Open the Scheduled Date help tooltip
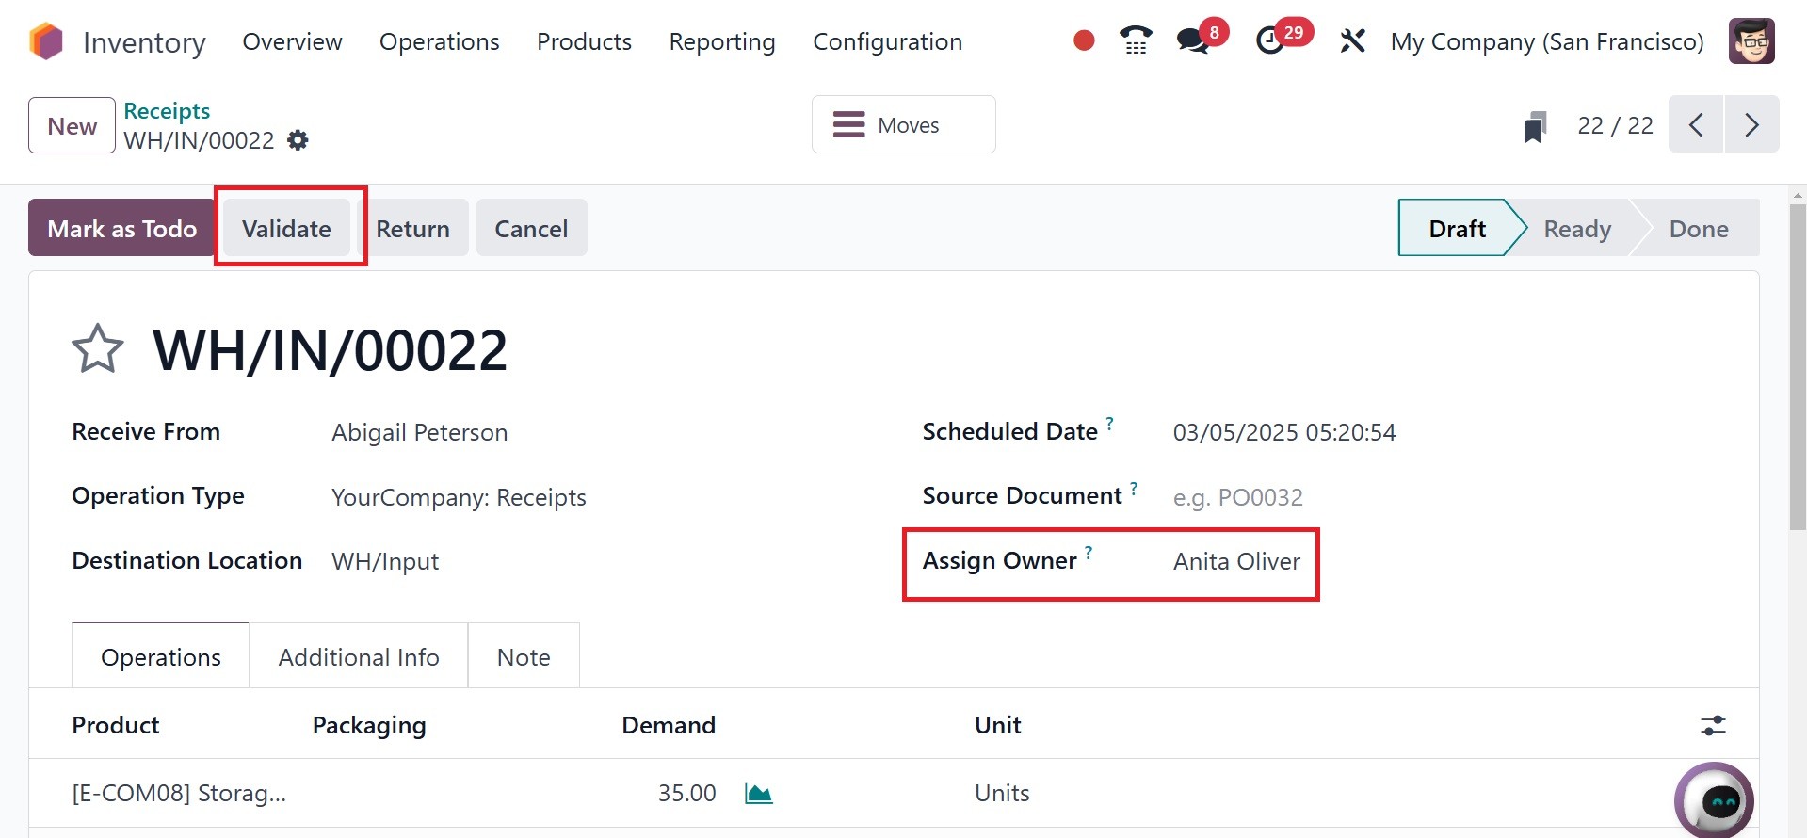Viewport: 1807px width, 838px height. (1110, 423)
